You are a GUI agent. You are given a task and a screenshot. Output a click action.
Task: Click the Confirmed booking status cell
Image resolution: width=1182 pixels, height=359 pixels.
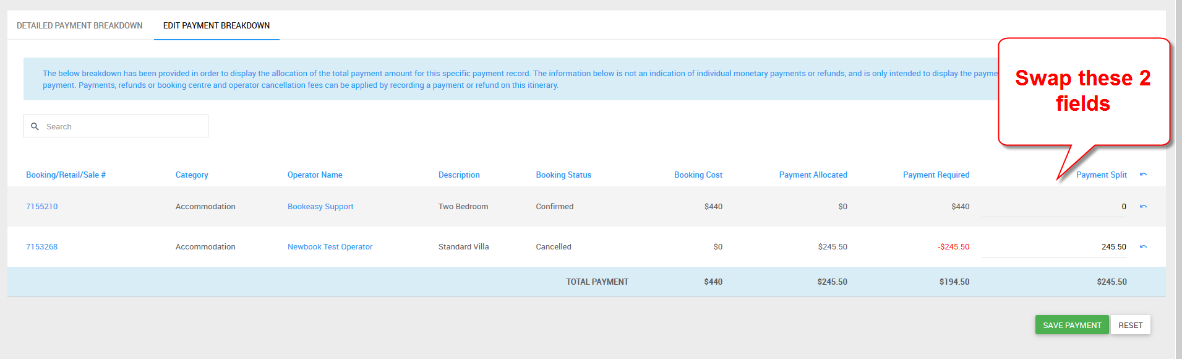pyautogui.click(x=555, y=207)
